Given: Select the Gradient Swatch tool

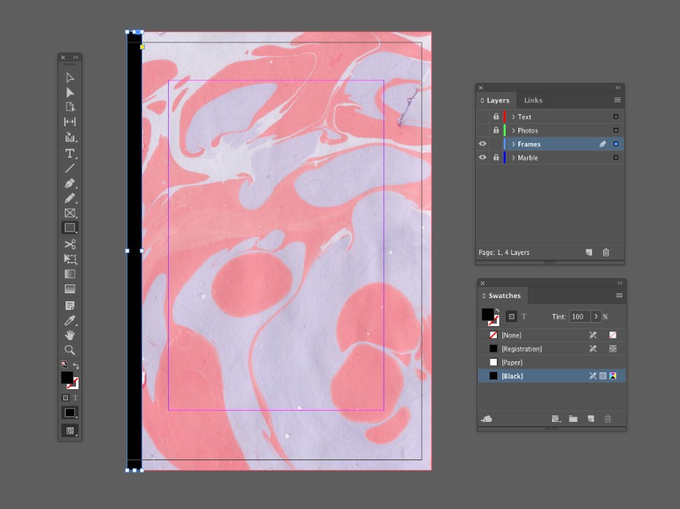Looking at the screenshot, I should pyautogui.click(x=70, y=273).
